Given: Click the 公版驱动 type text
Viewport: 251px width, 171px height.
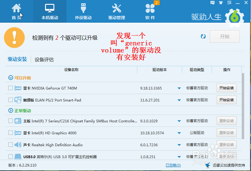Looking at the screenshot, I should pos(197,133).
